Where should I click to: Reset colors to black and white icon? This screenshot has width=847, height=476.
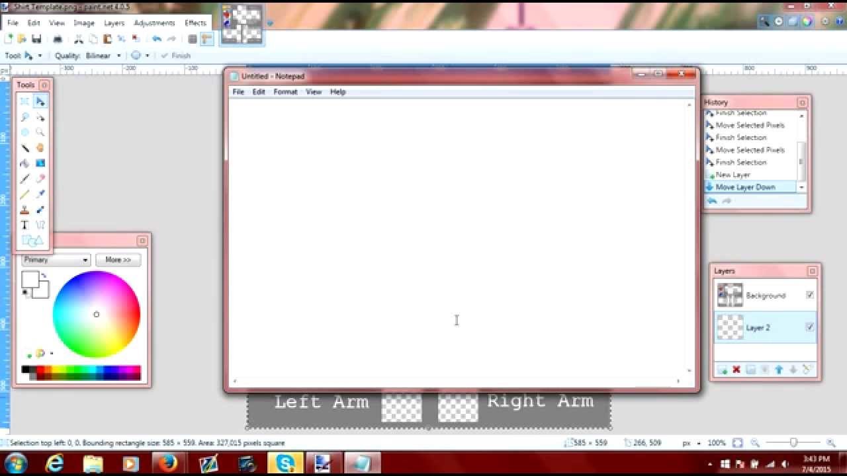point(25,292)
